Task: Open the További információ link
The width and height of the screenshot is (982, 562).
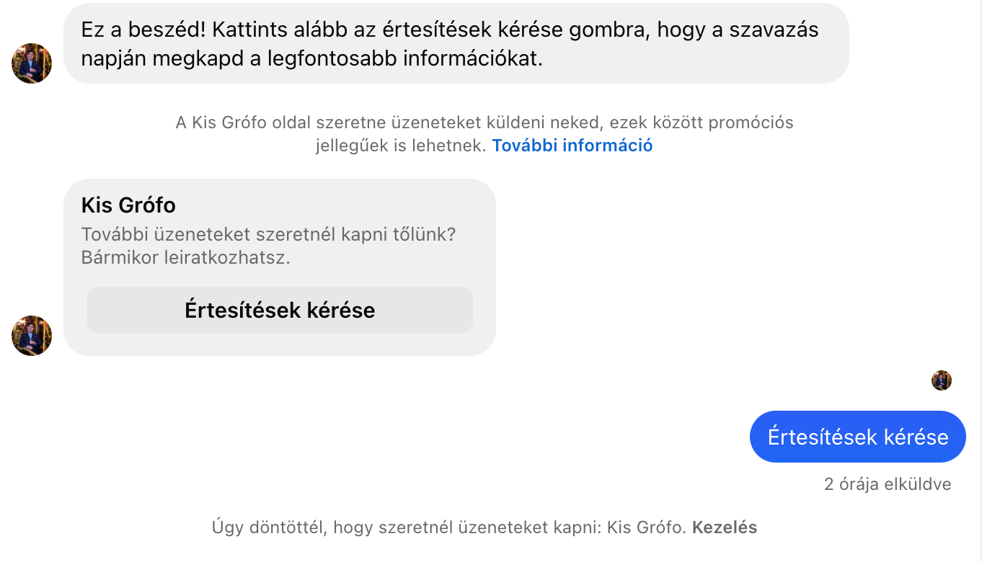Action: [572, 146]
